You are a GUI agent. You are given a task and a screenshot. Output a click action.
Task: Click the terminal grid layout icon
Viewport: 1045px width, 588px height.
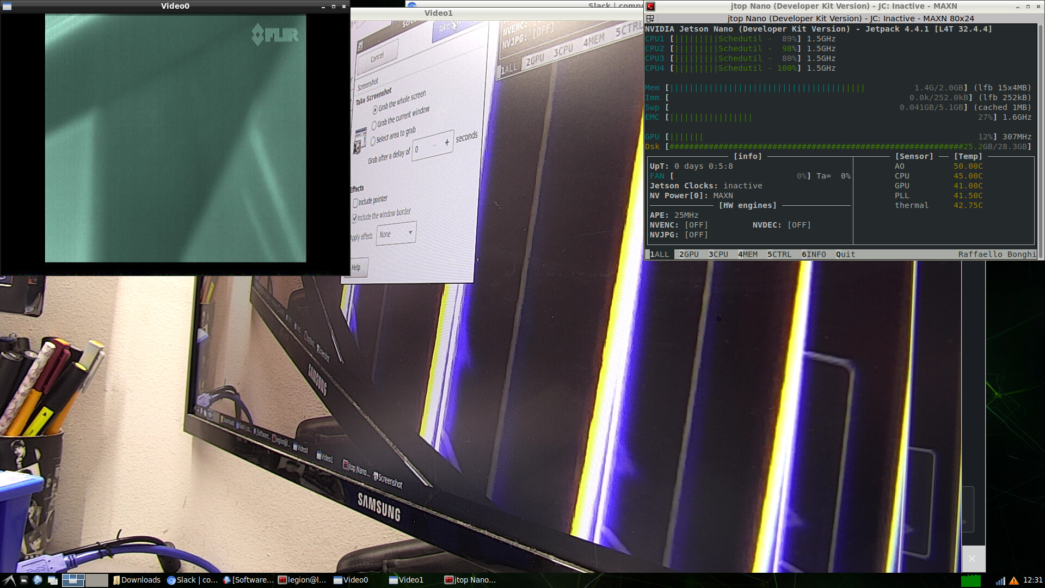(x=650, y=19)
